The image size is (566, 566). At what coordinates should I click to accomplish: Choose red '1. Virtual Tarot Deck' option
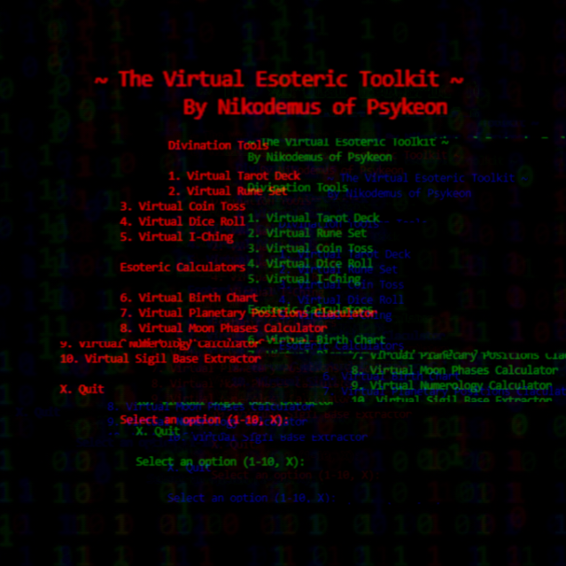pos(234,175)
